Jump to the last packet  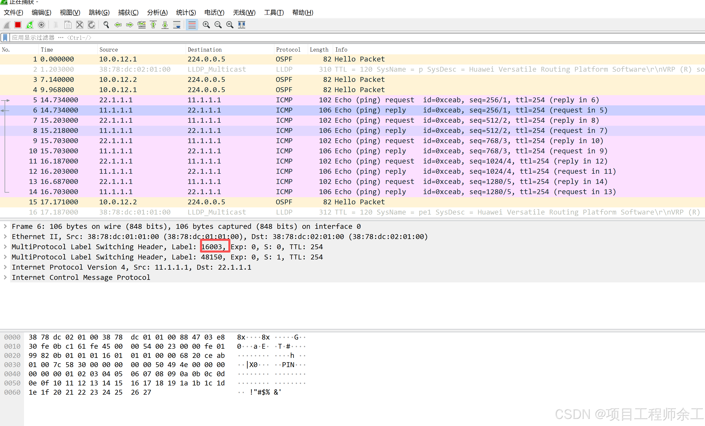pos(165,25)
